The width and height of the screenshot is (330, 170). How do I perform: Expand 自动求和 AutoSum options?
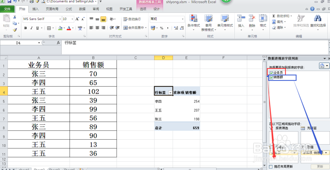tap(291, 16)
